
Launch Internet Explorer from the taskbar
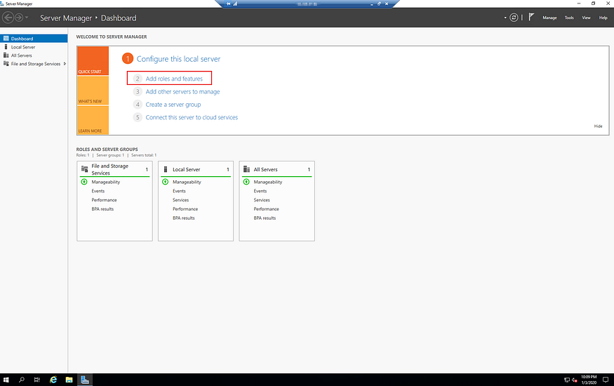point(53,380)
